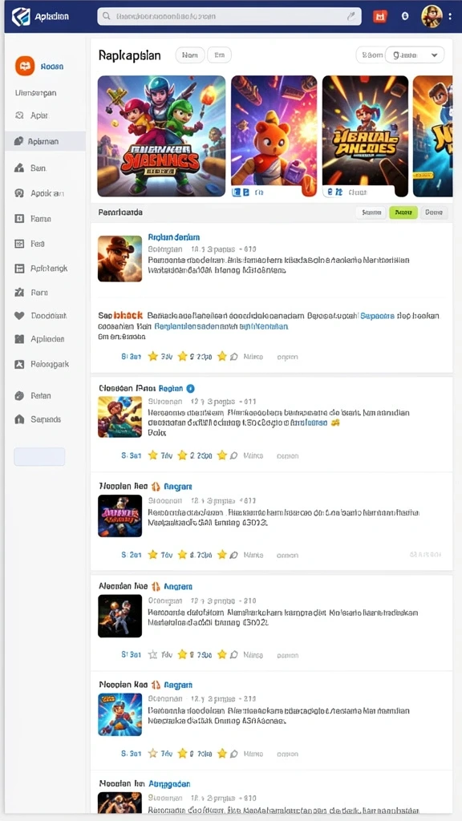Click the Gome filter button
Image resolution: width=462 pixels, height=821 pixels.
pyautogui.click(x=434, y=212)
